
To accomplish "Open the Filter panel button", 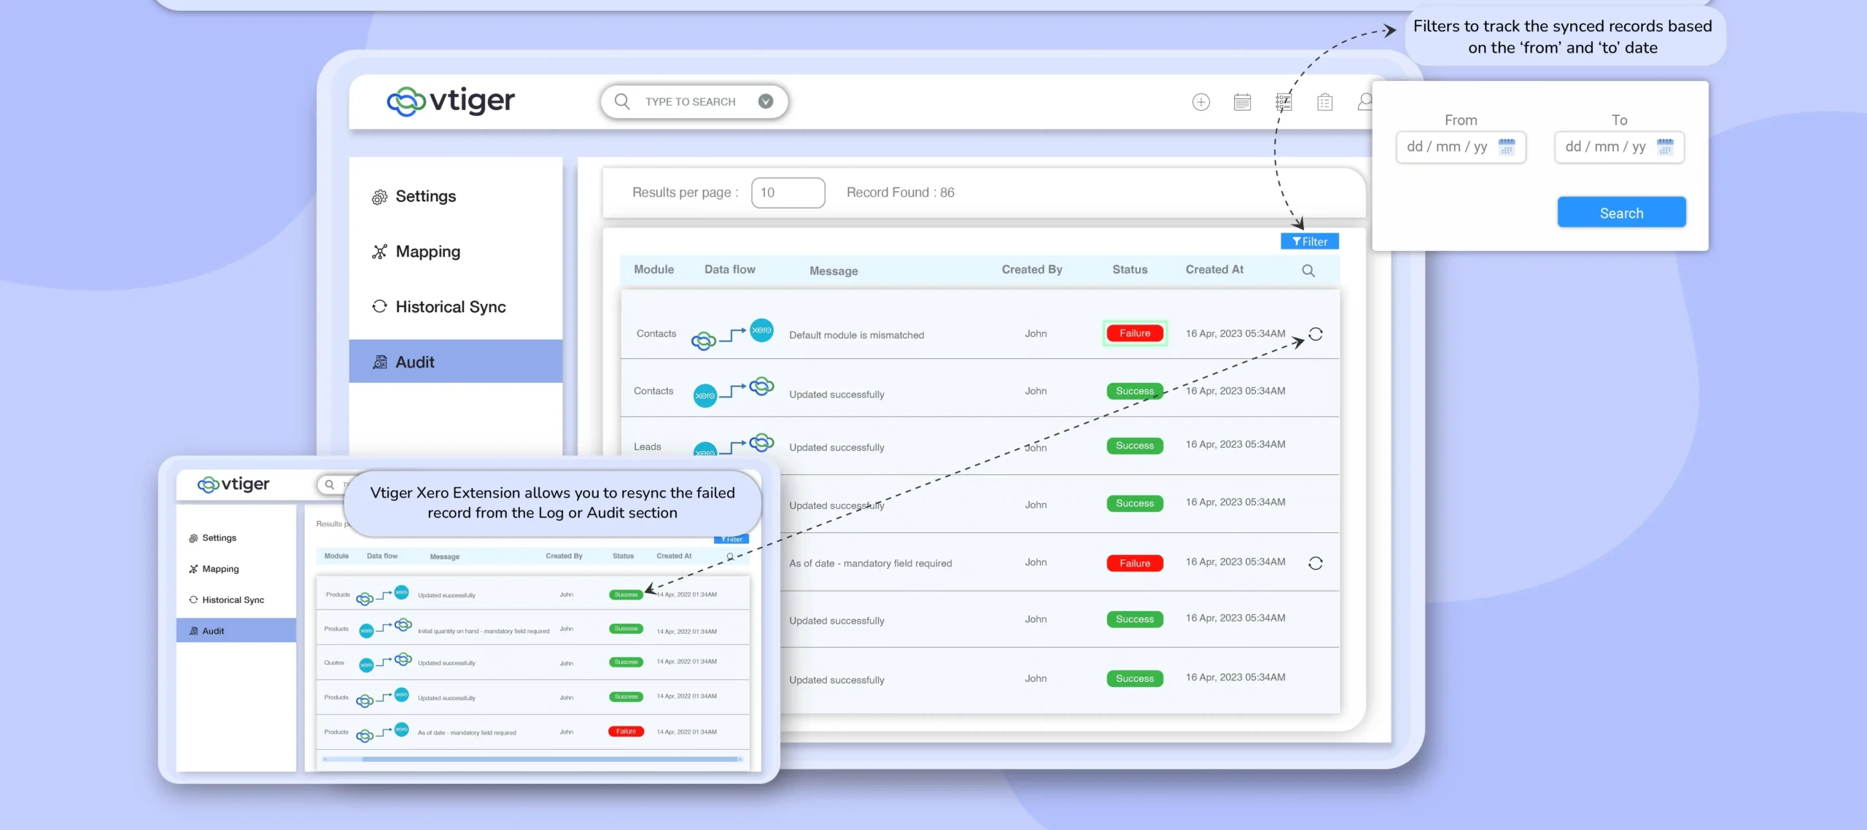I will point(1309,241).
